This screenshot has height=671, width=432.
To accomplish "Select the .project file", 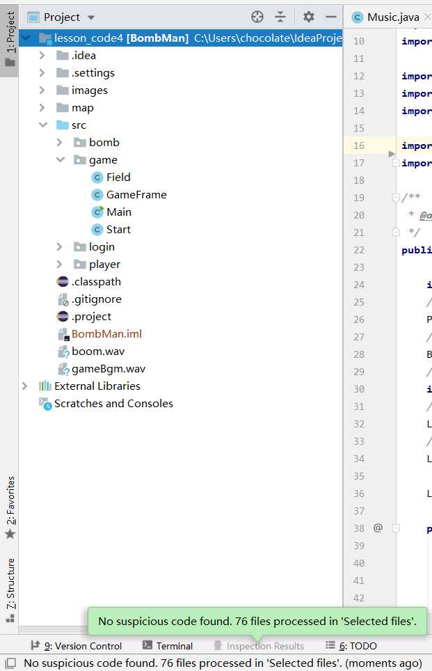I will point(91,317).
